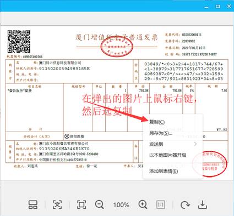Zoom in with the plus magnifier
The height and width of the screenshot is (216, 234).
pos(143,204)
